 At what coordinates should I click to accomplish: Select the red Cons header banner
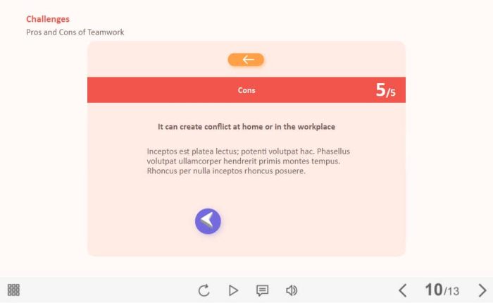click(x=246, y=90)
